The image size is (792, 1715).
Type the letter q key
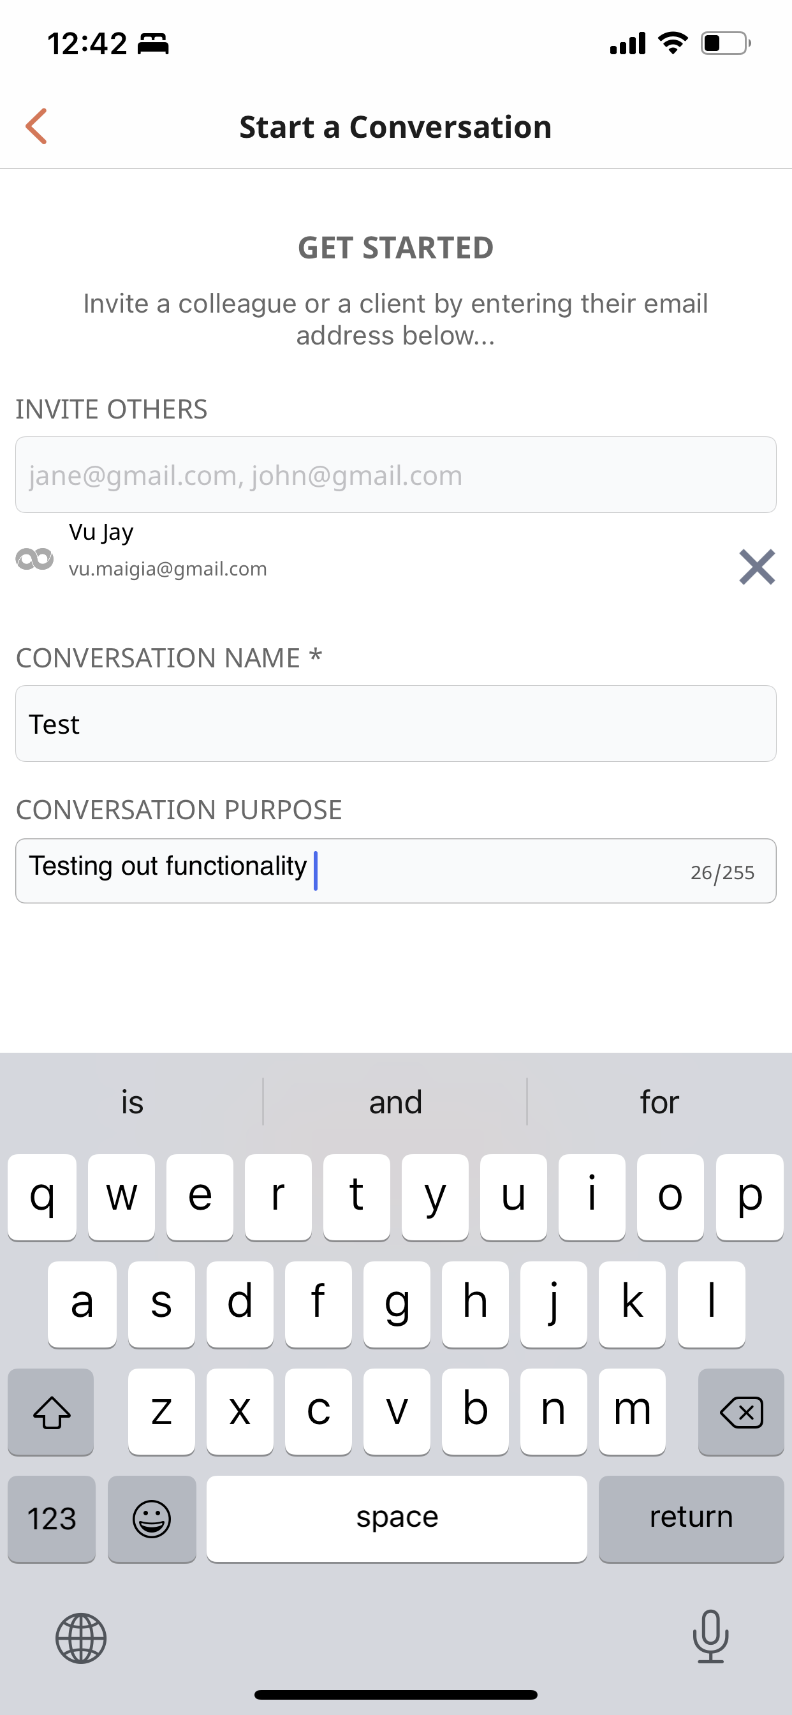coord(42,1196)
